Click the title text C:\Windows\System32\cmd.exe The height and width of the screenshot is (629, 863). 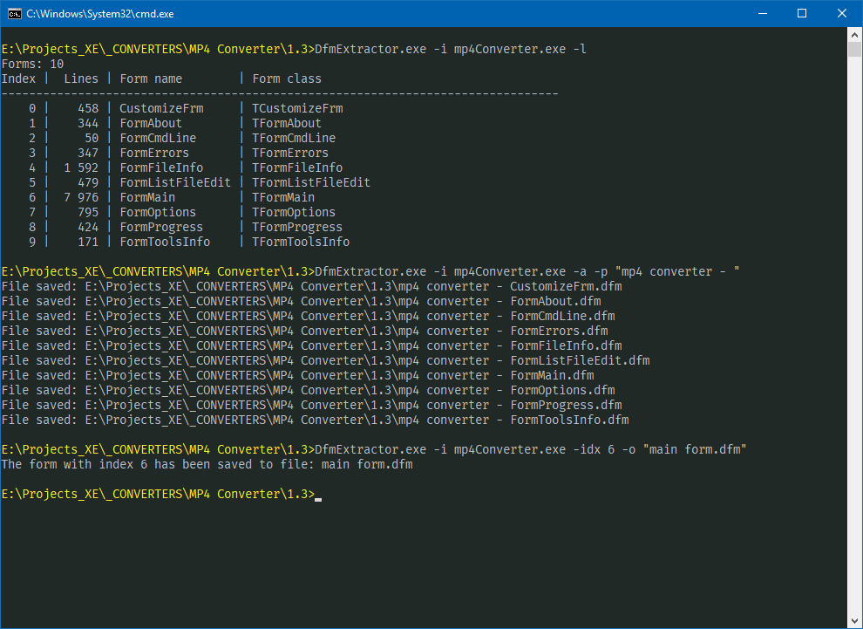[100, 14]
